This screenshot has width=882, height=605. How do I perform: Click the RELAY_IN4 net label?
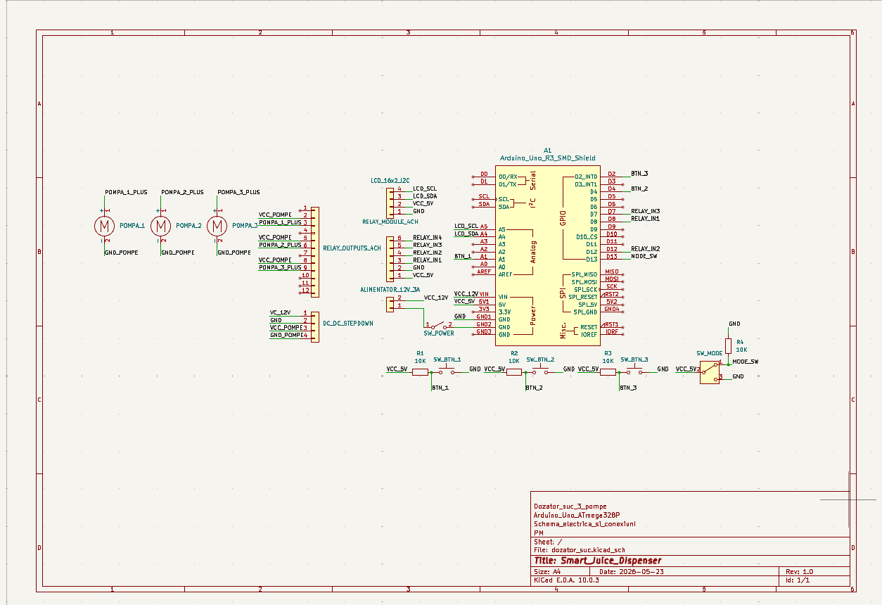(x=427, y=238)
